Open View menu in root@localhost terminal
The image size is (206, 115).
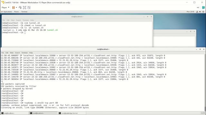click(x=12, y=53)
